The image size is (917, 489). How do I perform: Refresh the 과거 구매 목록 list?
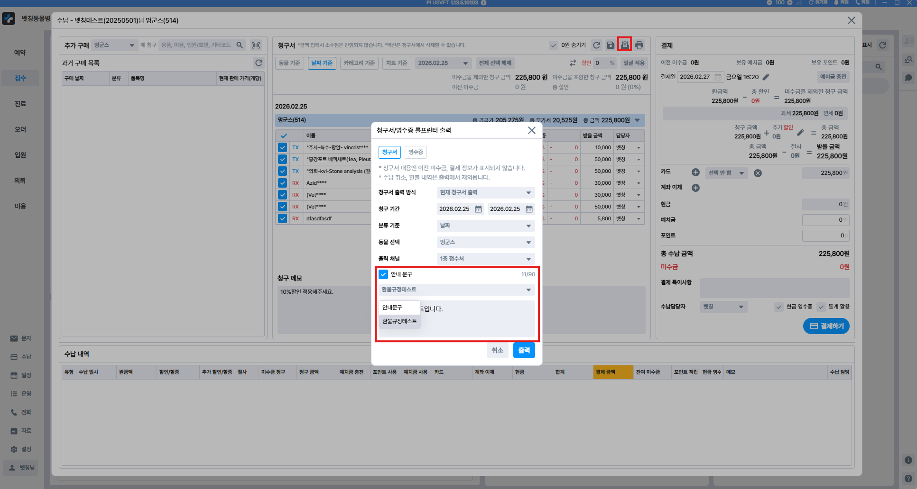click(259, 63)
